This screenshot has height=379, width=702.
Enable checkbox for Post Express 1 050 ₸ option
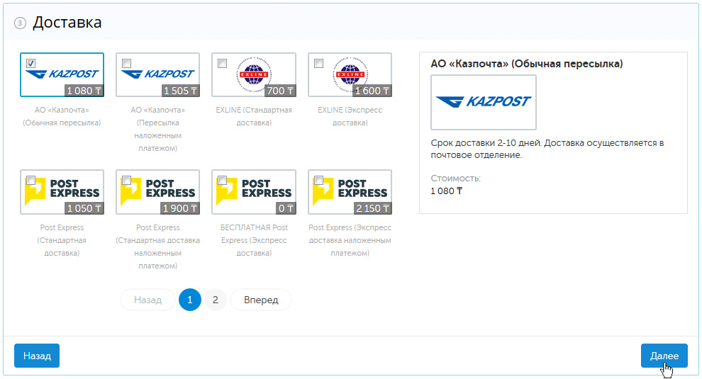pyautogui.click(x=30, y=181)
